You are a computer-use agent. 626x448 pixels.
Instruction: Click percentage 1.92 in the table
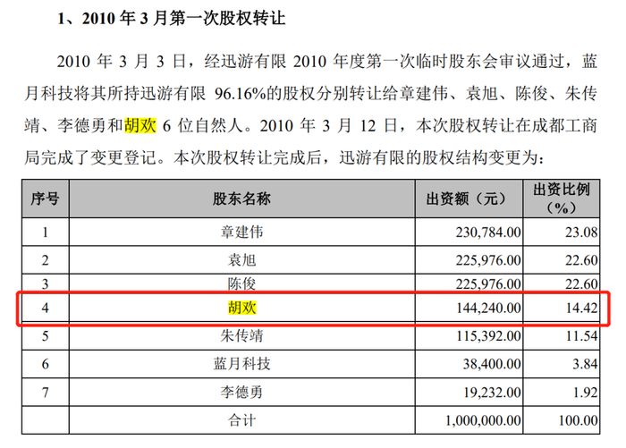click(585, 392)
